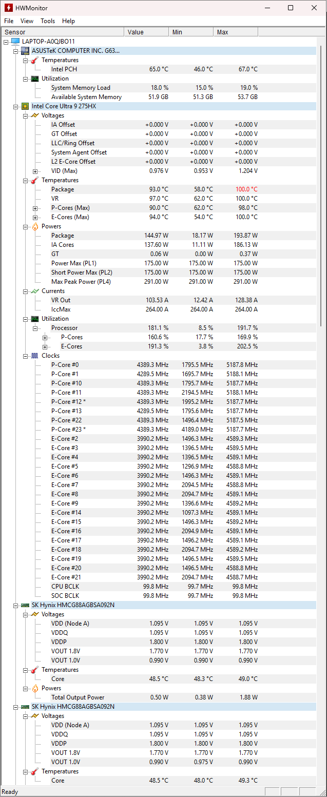Click the CPU Voltages lightning icon
Screen dimensions: 327x797
(x=34, y=115)
